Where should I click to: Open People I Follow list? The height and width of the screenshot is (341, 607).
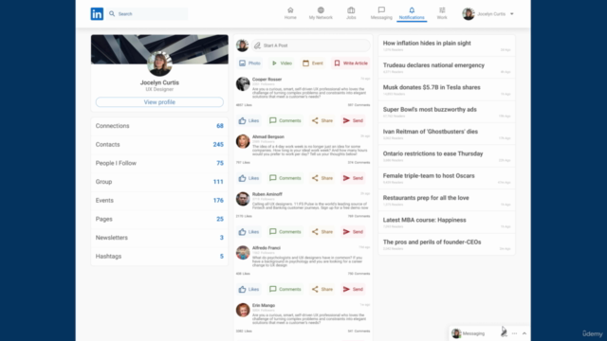(159, 163)
